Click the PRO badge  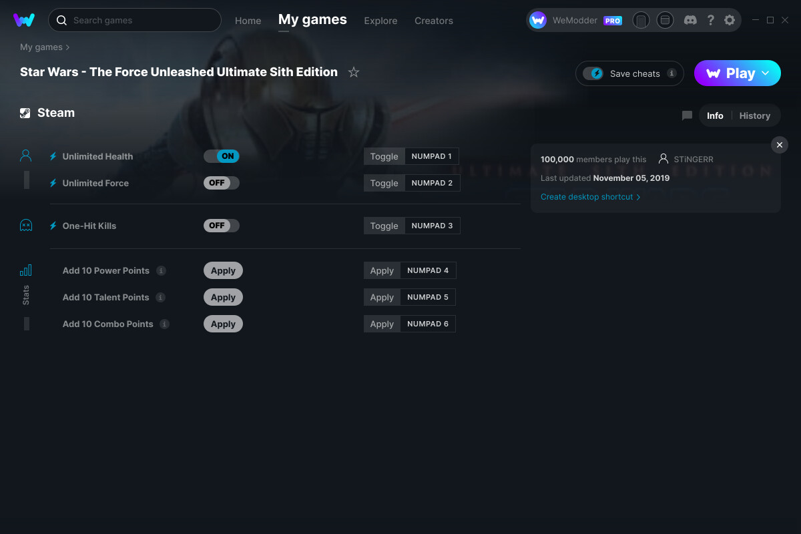point(613,21)
